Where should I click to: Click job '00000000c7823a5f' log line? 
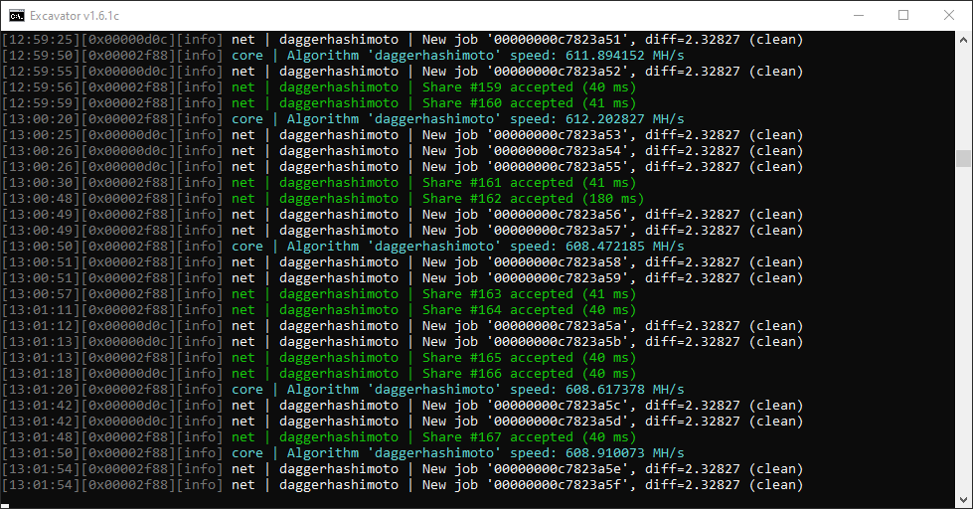[x=403, y=485]
